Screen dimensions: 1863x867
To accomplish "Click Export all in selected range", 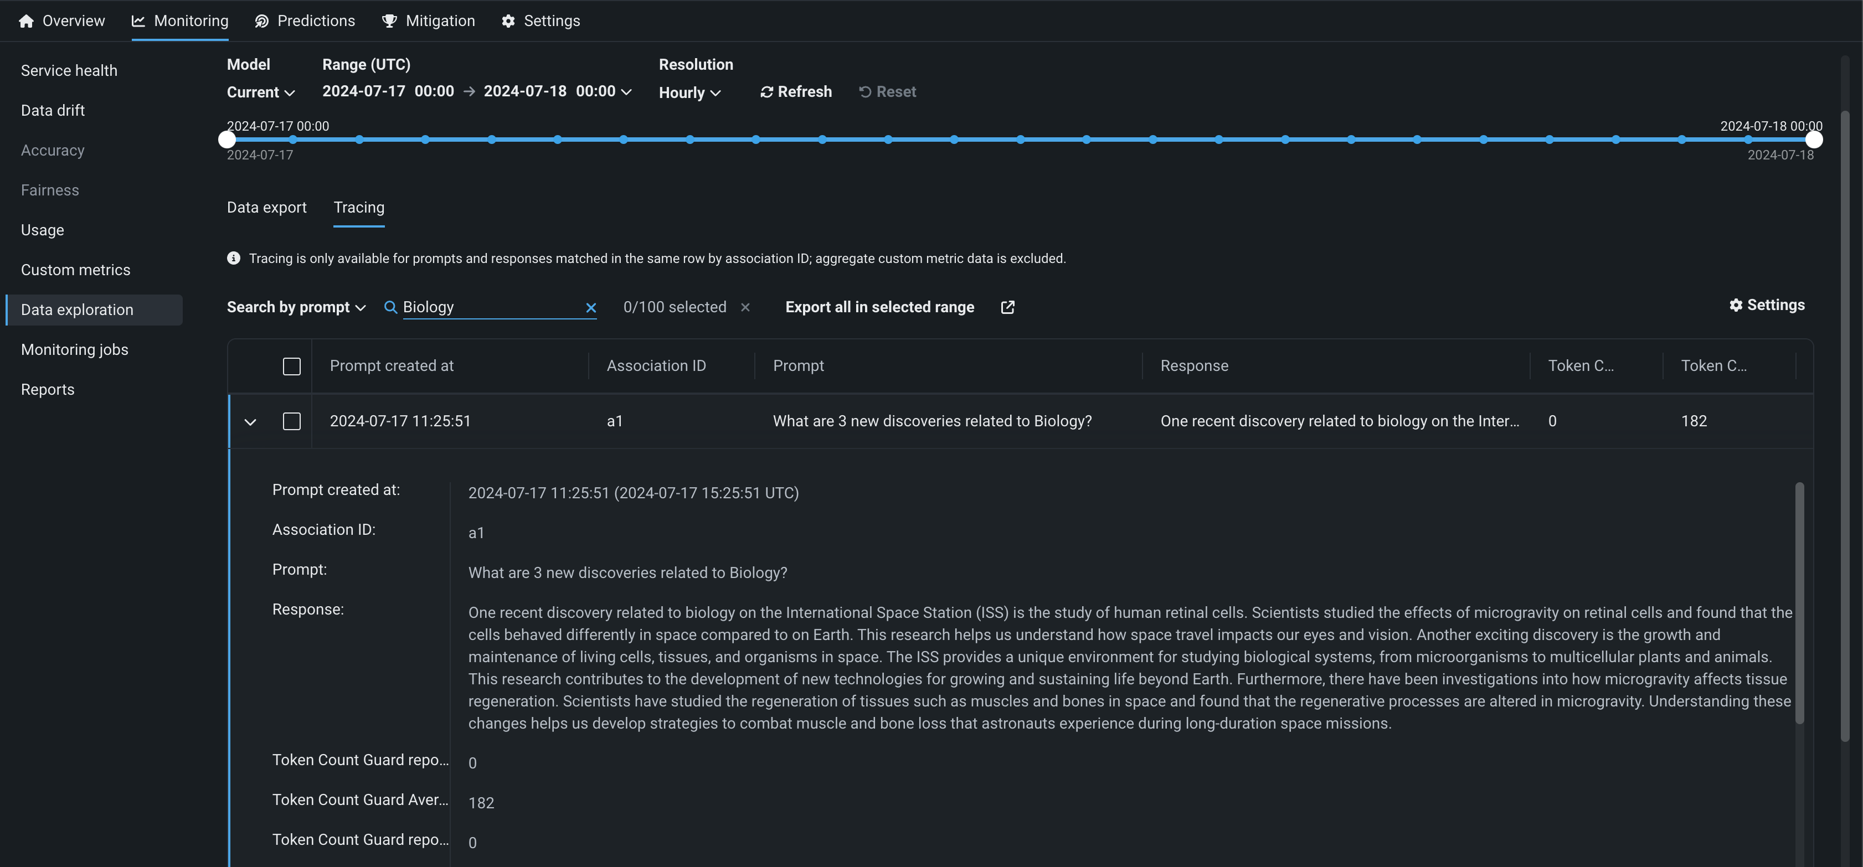I will [879, 307].
